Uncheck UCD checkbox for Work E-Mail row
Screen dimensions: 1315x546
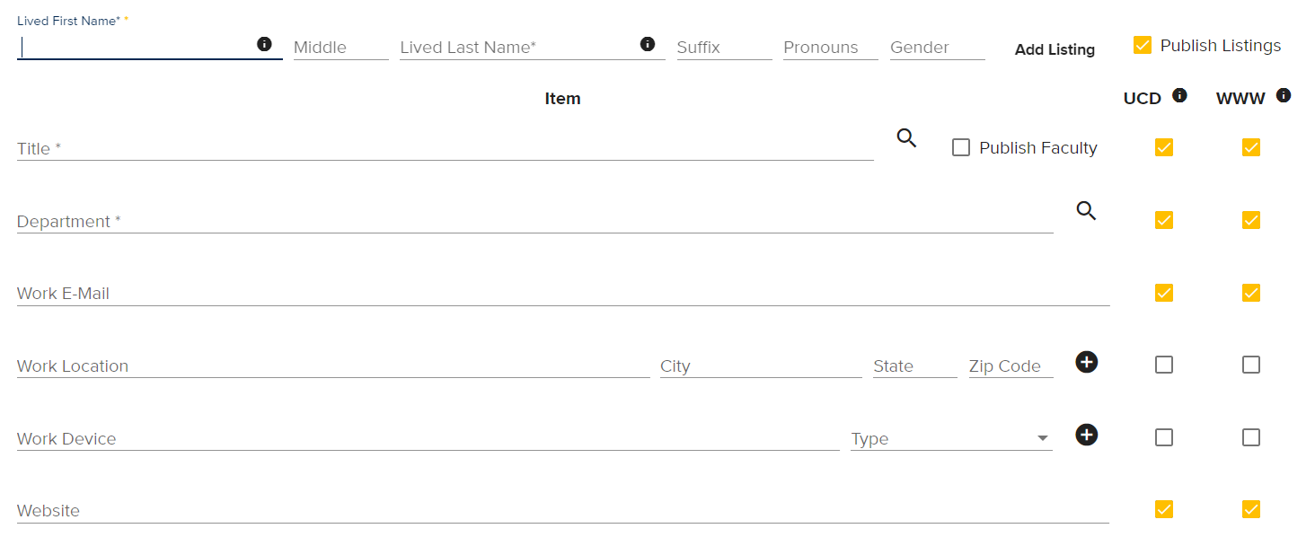point(1164,293)
